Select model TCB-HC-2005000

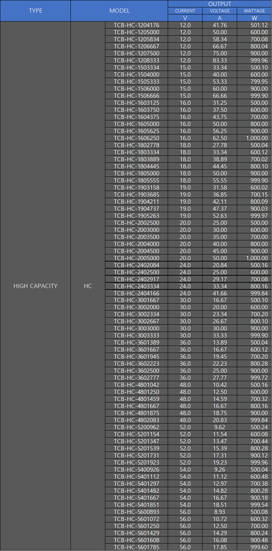click(x=136, y=258)
